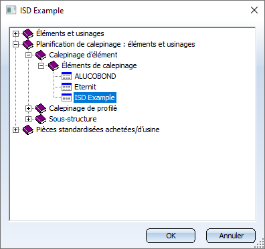Image resolution: width=265 pixels, height=249 pixels.
Task: Click book icon of Pièces standardisées
Action: pos(28,130)
